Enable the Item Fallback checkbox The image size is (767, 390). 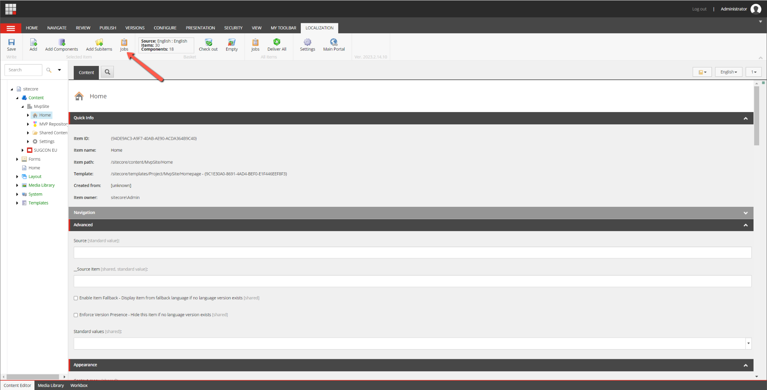tap(76, 298)
